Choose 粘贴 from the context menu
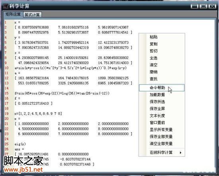The height and width of the screenshot is (176, 219). coord(153,37)
